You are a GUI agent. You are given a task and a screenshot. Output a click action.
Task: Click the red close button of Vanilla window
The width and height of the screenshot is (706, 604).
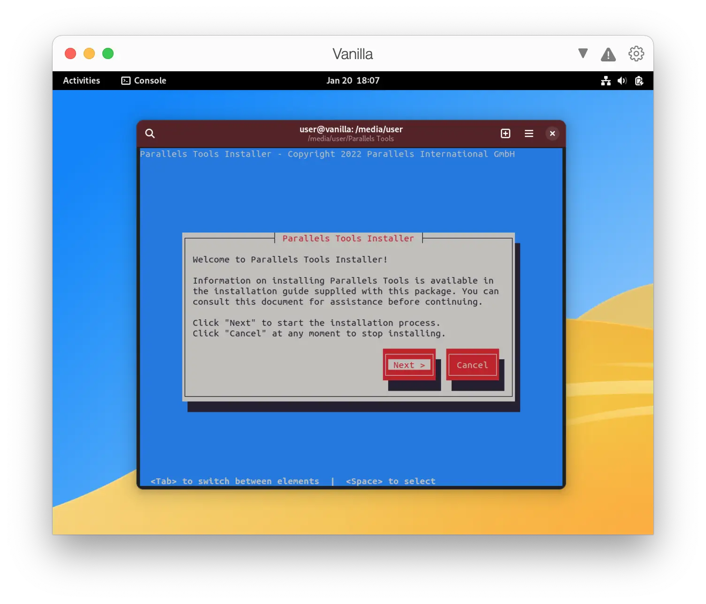[x=70, y=53]
